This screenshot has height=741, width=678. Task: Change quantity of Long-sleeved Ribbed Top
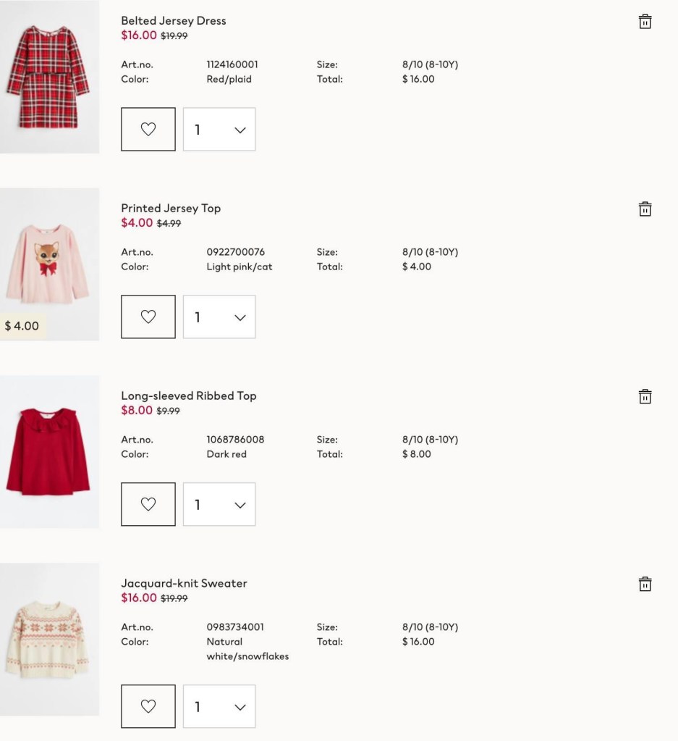click(x=219, y=504)
